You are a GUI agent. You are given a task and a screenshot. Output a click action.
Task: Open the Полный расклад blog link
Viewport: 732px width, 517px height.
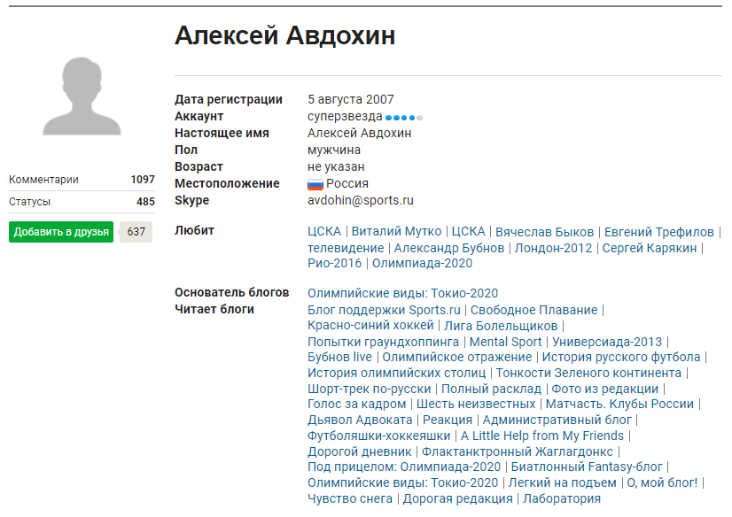(x=491, y=389)
